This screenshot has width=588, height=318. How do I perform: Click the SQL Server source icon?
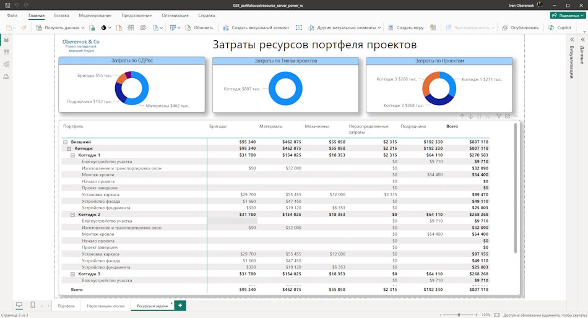coord(119,28)
